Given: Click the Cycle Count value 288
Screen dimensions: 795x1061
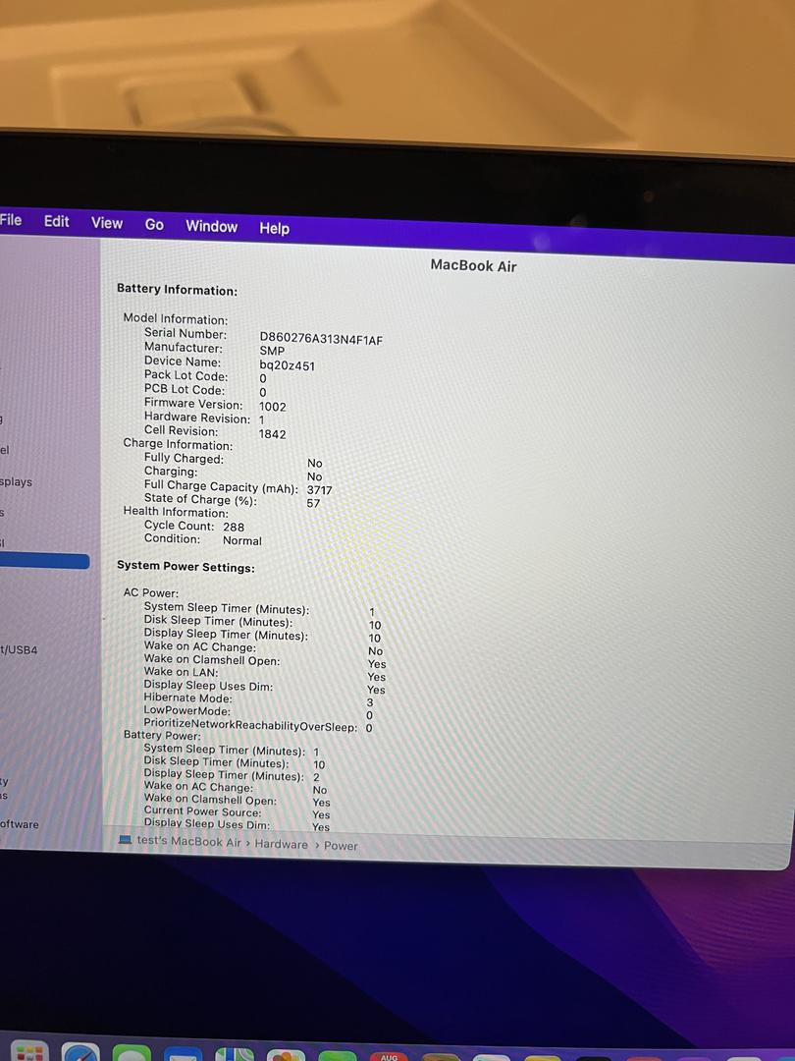Looking at the screenshot, I should [x=234, y=527].
